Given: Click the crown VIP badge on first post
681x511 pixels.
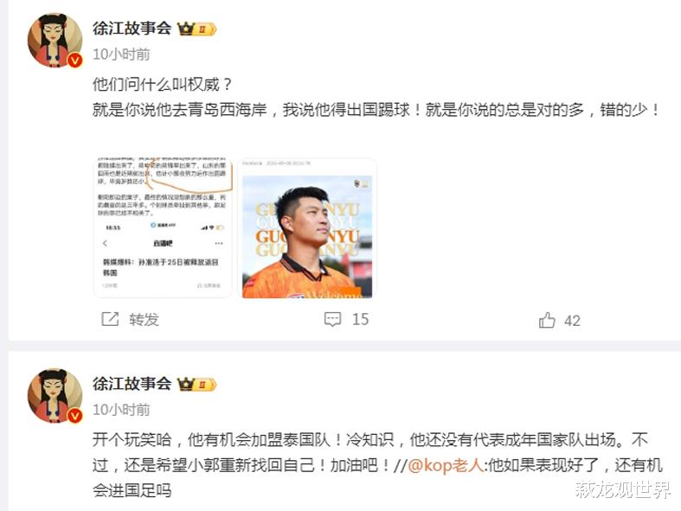Looking at the screenshot, I should [196, 29].
